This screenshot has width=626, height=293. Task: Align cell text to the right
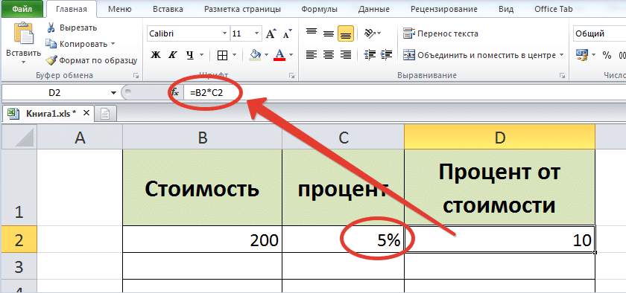point(346,54)
